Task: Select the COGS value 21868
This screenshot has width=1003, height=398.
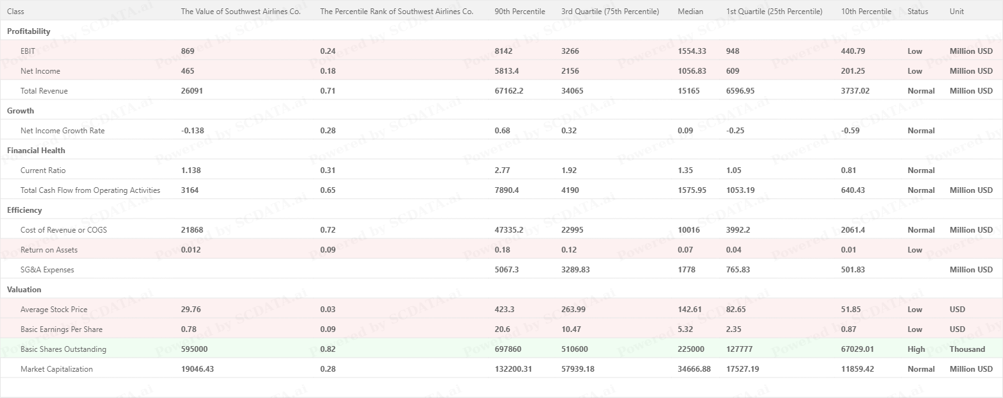Action: click(192, 230)
